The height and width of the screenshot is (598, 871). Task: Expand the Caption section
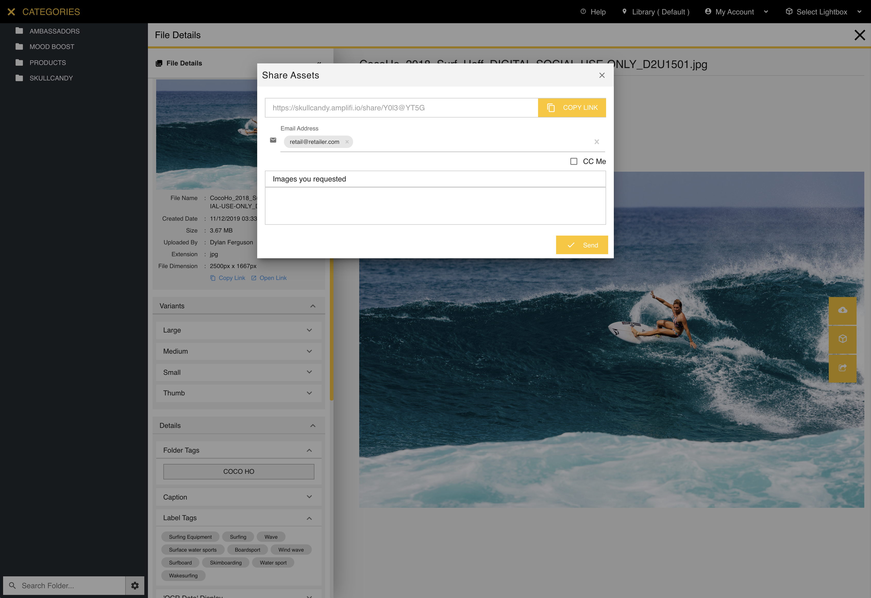point(309,497)
